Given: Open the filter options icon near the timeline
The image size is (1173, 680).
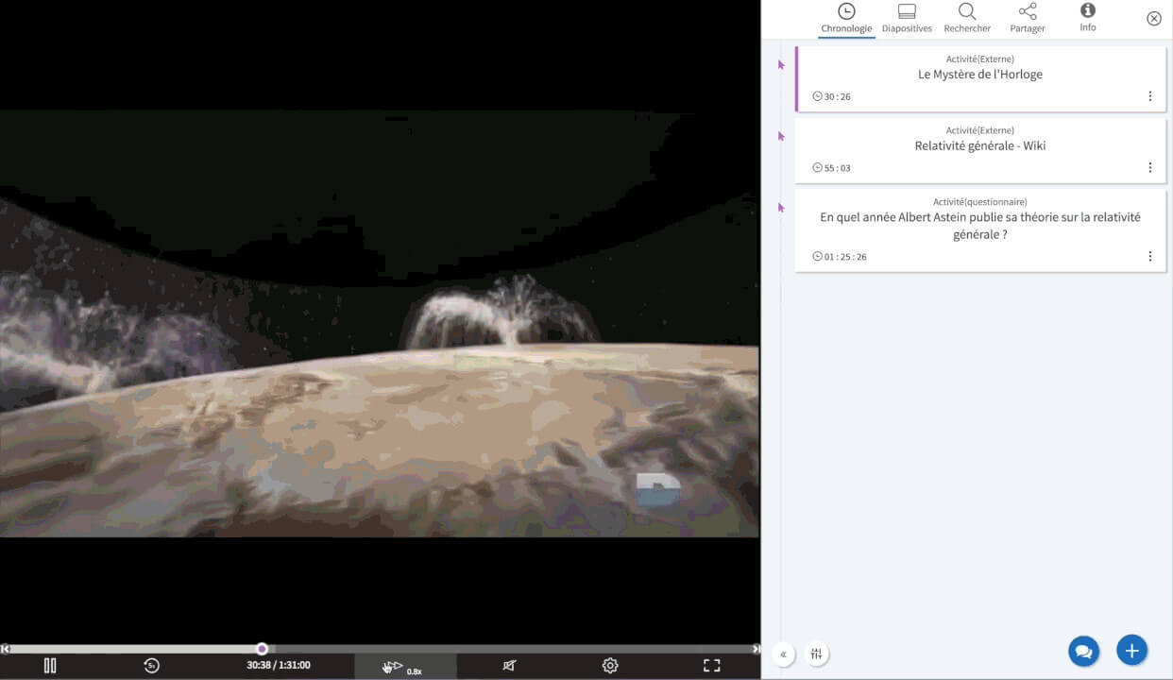Looking at the screenshot, I should (x=816, y=653).
